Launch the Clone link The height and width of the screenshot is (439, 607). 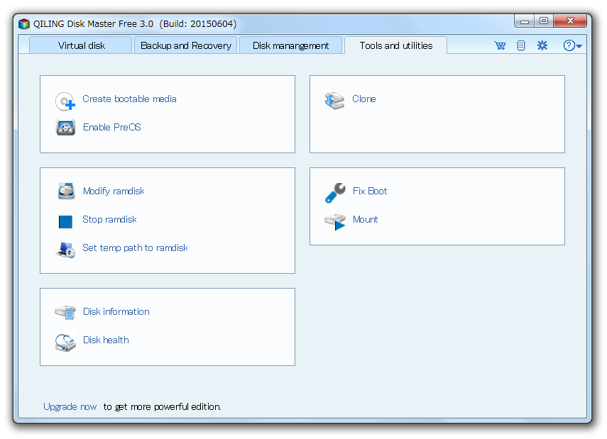(x=364, y=99)
